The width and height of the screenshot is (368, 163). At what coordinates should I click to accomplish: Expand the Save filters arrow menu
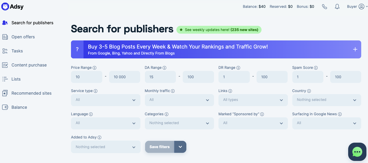click(x=180, y=147)
